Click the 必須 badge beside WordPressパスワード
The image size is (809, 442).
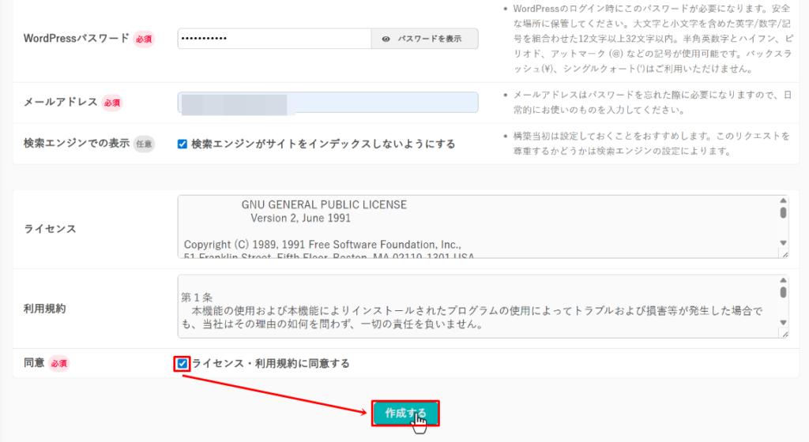[143, 39]
